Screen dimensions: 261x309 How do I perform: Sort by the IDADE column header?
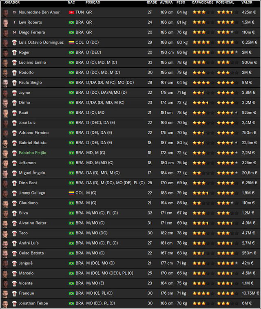[152, 2]
